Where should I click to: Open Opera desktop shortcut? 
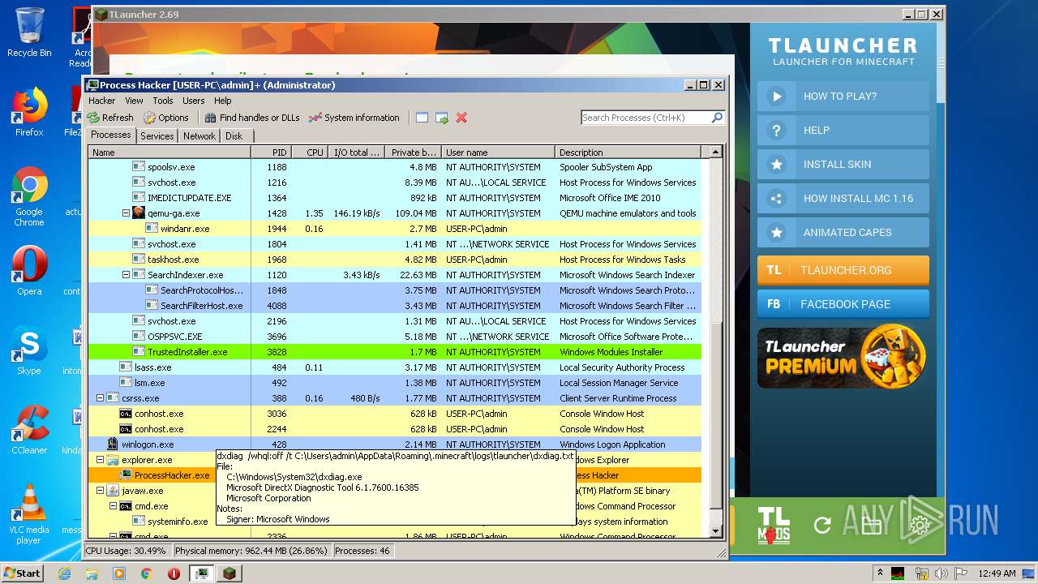coord(29,271)
